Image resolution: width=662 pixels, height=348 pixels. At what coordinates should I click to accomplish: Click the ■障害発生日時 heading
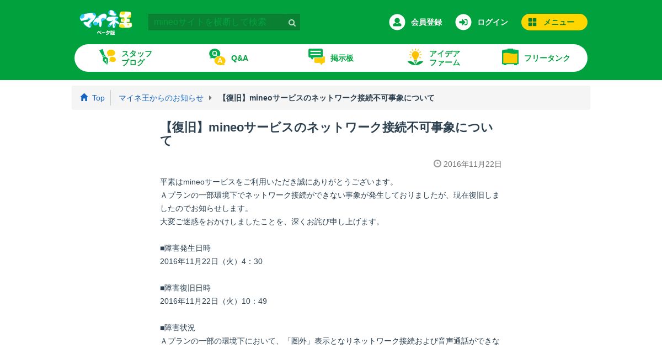point(185,248)
